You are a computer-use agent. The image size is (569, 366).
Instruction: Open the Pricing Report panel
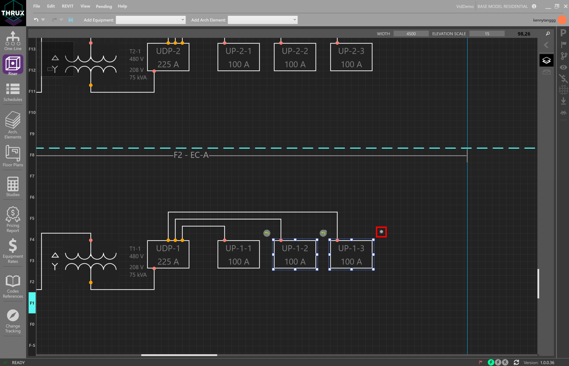(12, 219)
